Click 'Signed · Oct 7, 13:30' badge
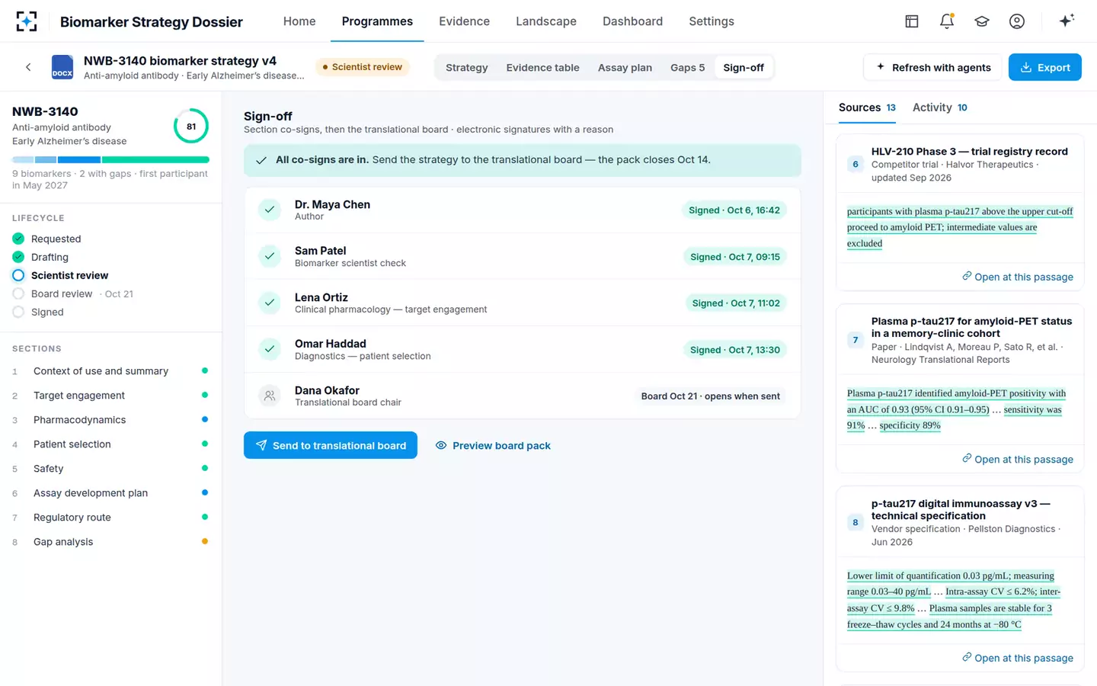 point(735,350)
